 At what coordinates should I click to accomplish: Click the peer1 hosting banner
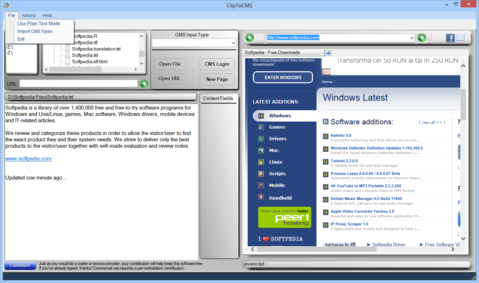285,217
